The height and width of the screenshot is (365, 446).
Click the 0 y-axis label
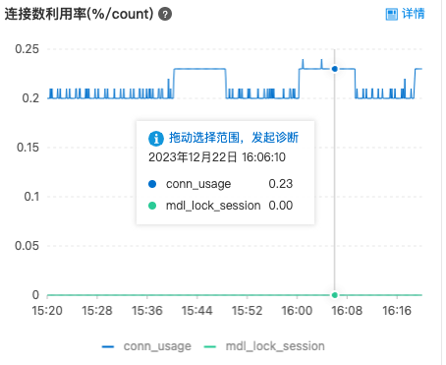(x=35, y=295)
